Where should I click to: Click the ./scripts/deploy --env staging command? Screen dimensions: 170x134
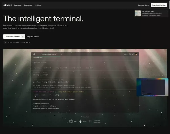click(46, 95)
